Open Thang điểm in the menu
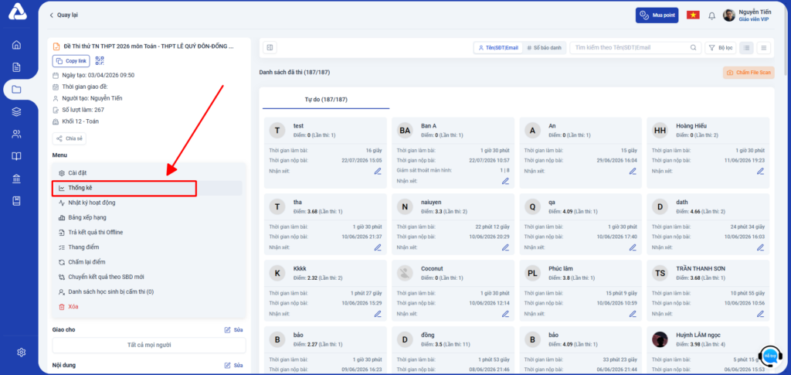This screenshot has width=791, height=375. (x=148, y=247)
